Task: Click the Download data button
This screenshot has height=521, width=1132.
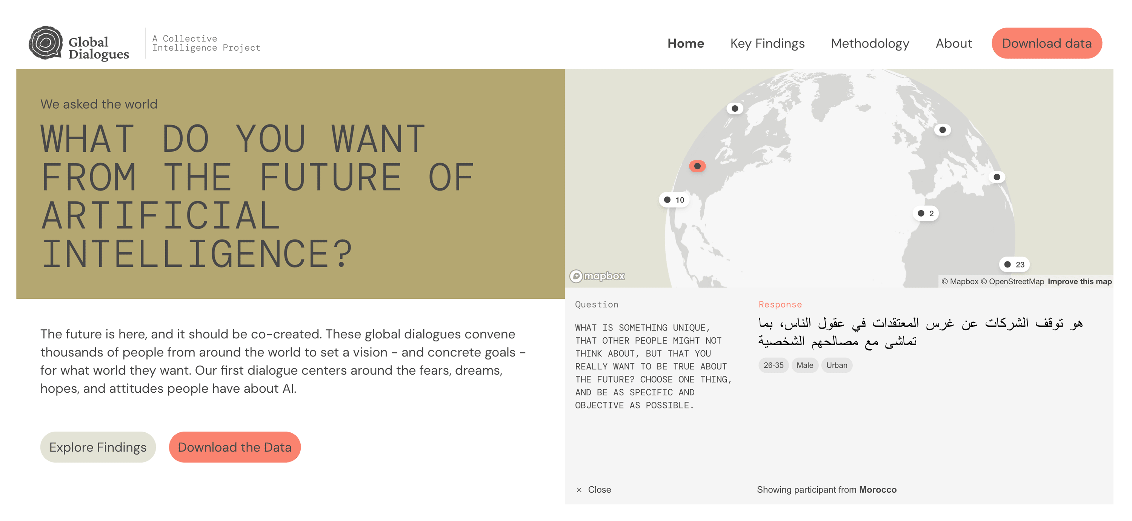Action: tap(1047, 43)
